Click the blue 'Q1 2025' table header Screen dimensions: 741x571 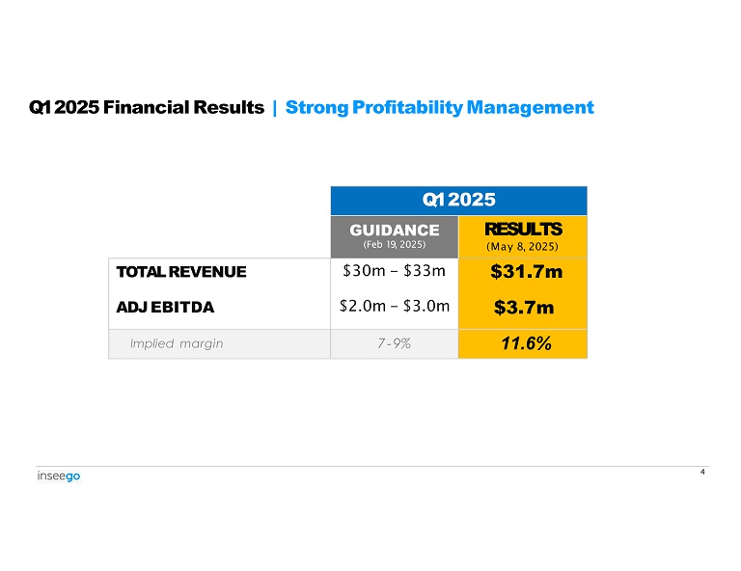[458, 200]
